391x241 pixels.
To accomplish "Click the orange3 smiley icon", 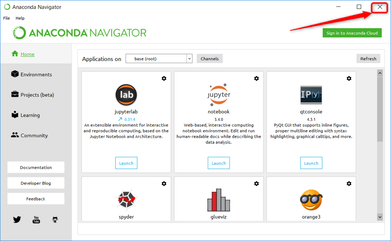I will tap(311, 200).
